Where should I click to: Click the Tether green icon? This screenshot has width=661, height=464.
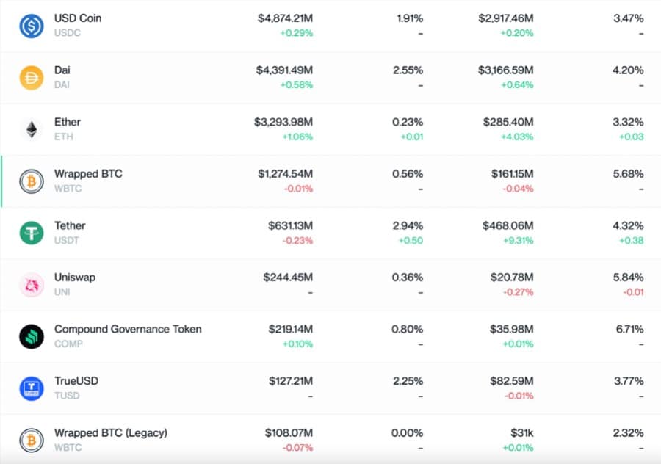coord(32,233)
